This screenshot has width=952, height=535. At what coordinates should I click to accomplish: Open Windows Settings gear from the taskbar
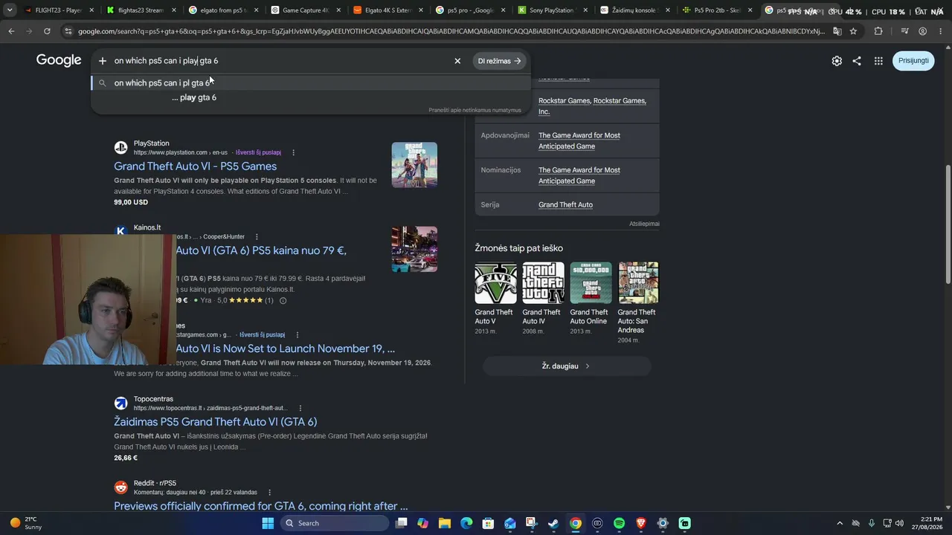pyautogui.click(x=663, y=523)
